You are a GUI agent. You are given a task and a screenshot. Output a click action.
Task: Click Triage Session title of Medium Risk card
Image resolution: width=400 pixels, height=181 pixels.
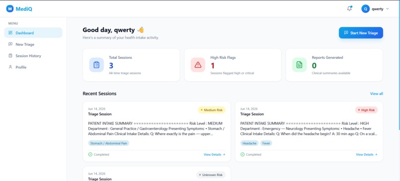point(100,114)
